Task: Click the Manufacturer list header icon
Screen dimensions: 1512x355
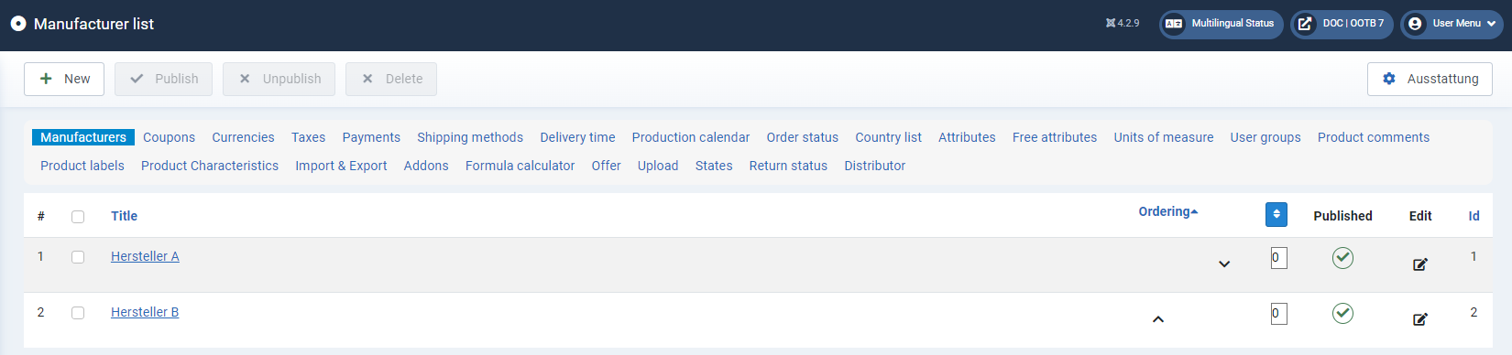Action: tap(18, 24)
